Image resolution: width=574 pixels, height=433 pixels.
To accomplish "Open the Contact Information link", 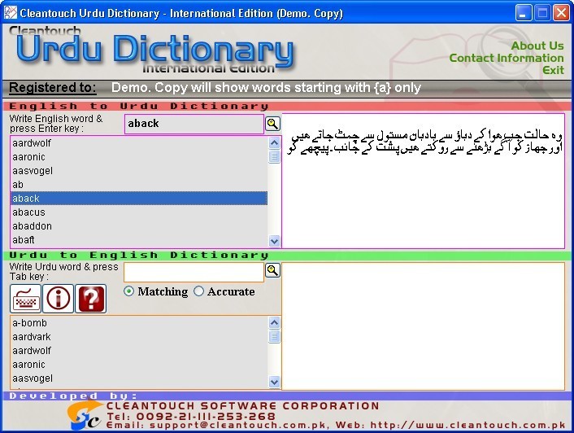I will coord(507,58).
